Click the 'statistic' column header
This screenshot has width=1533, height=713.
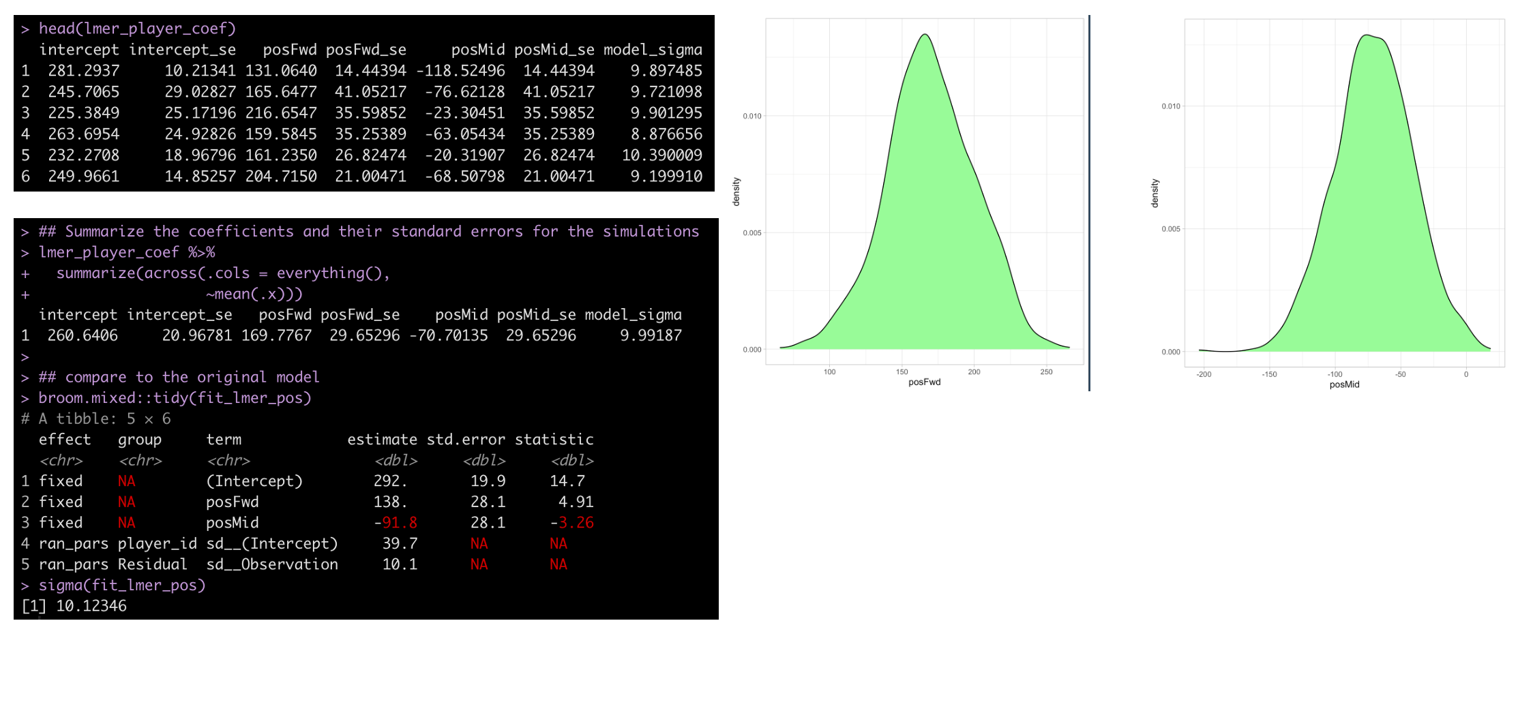pyautogui.click(x=554, y=440)
